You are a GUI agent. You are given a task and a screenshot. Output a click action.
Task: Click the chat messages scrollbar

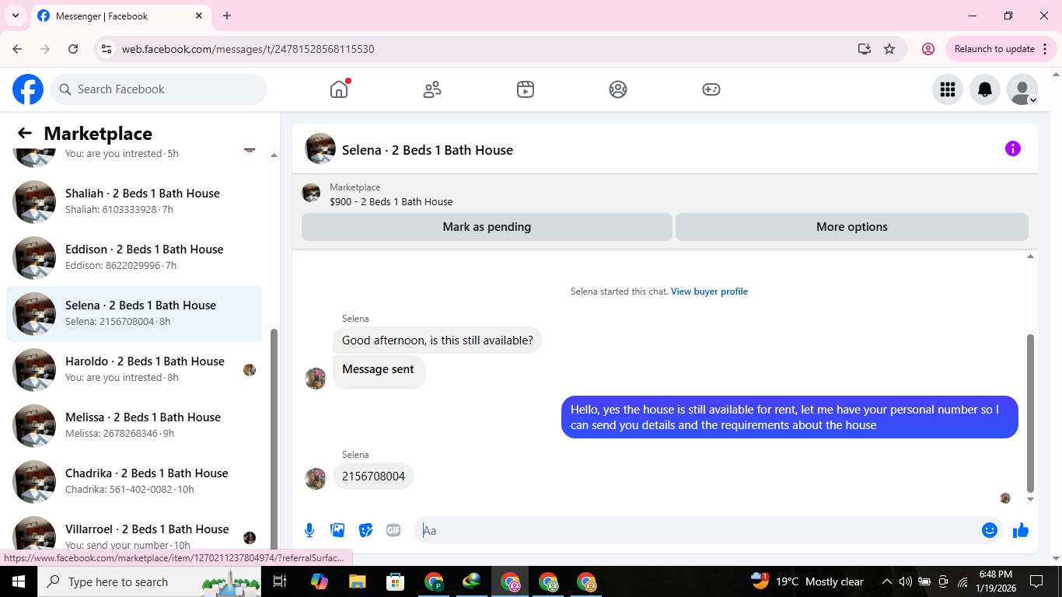click(x=1031, y=413)
